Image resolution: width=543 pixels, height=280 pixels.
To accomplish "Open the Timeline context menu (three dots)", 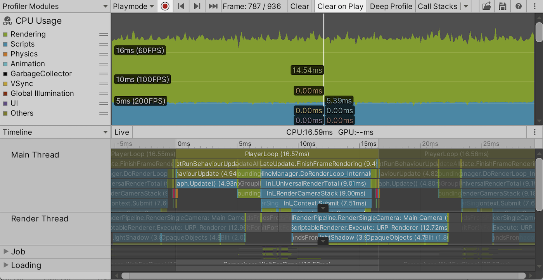I will (x=535, y=132).
